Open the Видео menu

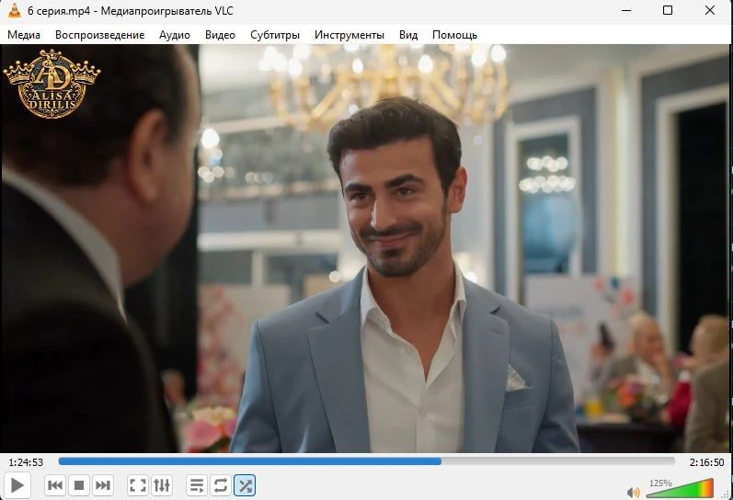click(220, 35)
